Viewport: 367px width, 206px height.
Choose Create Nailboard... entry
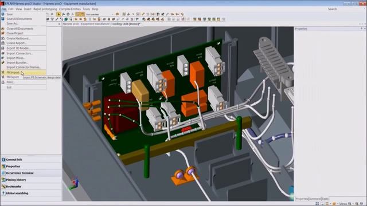pos(24,38)
